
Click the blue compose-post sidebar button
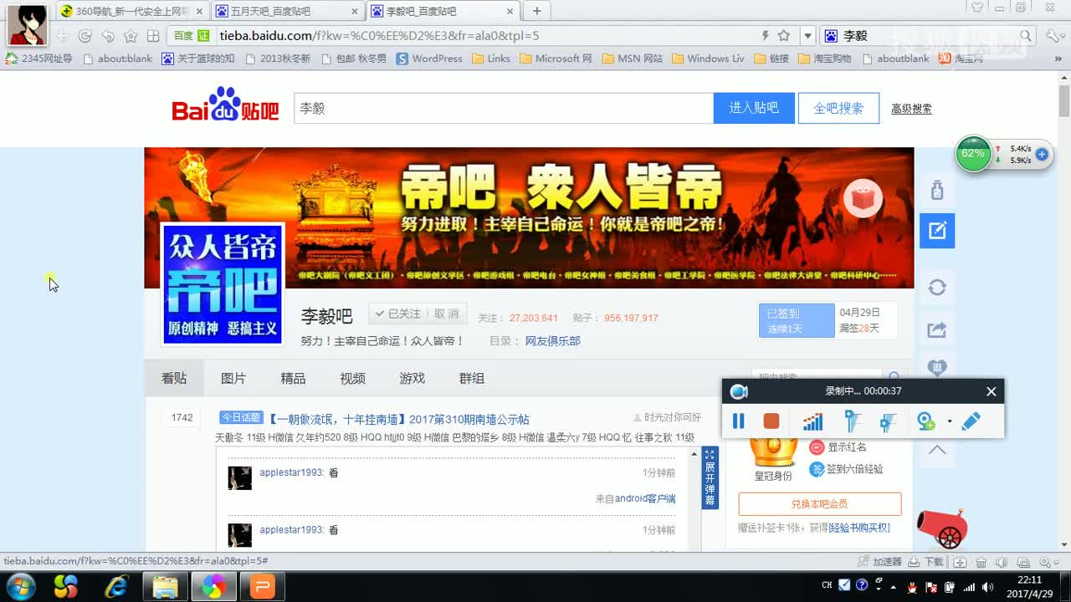pos(937,231)
